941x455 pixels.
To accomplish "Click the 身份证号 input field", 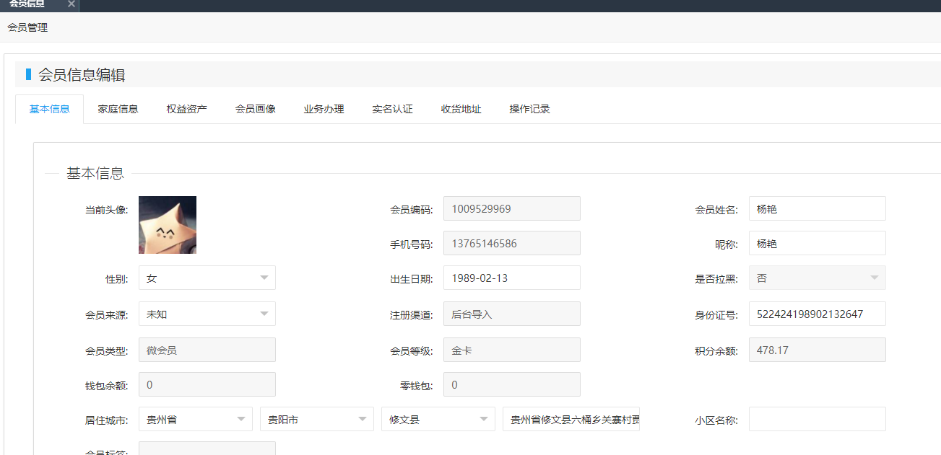I will (x=817, y=314).
